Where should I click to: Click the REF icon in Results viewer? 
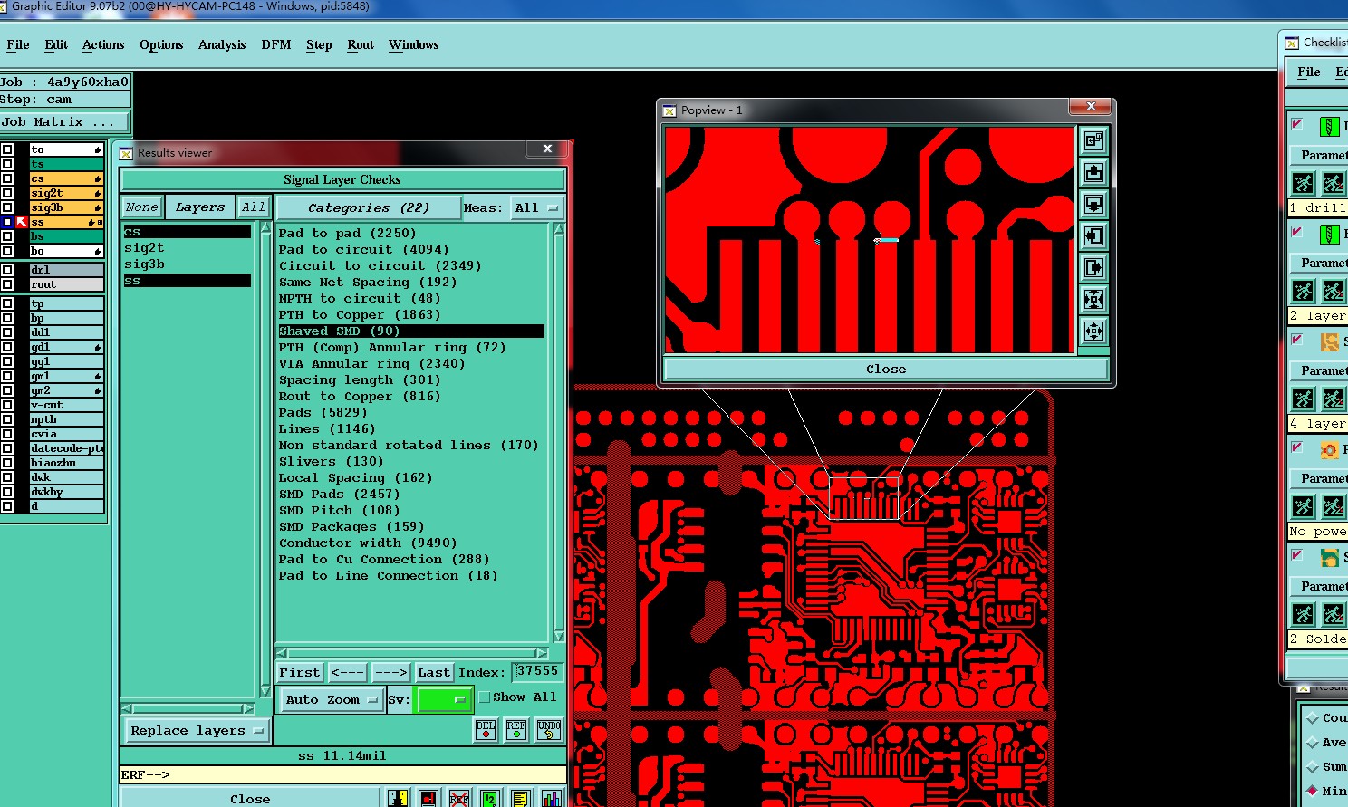coord(516,729)
